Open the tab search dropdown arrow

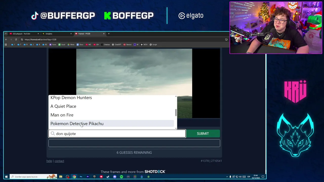6,34
